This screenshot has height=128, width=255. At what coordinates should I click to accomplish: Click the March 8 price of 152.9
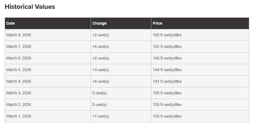[x=167, y=35]
